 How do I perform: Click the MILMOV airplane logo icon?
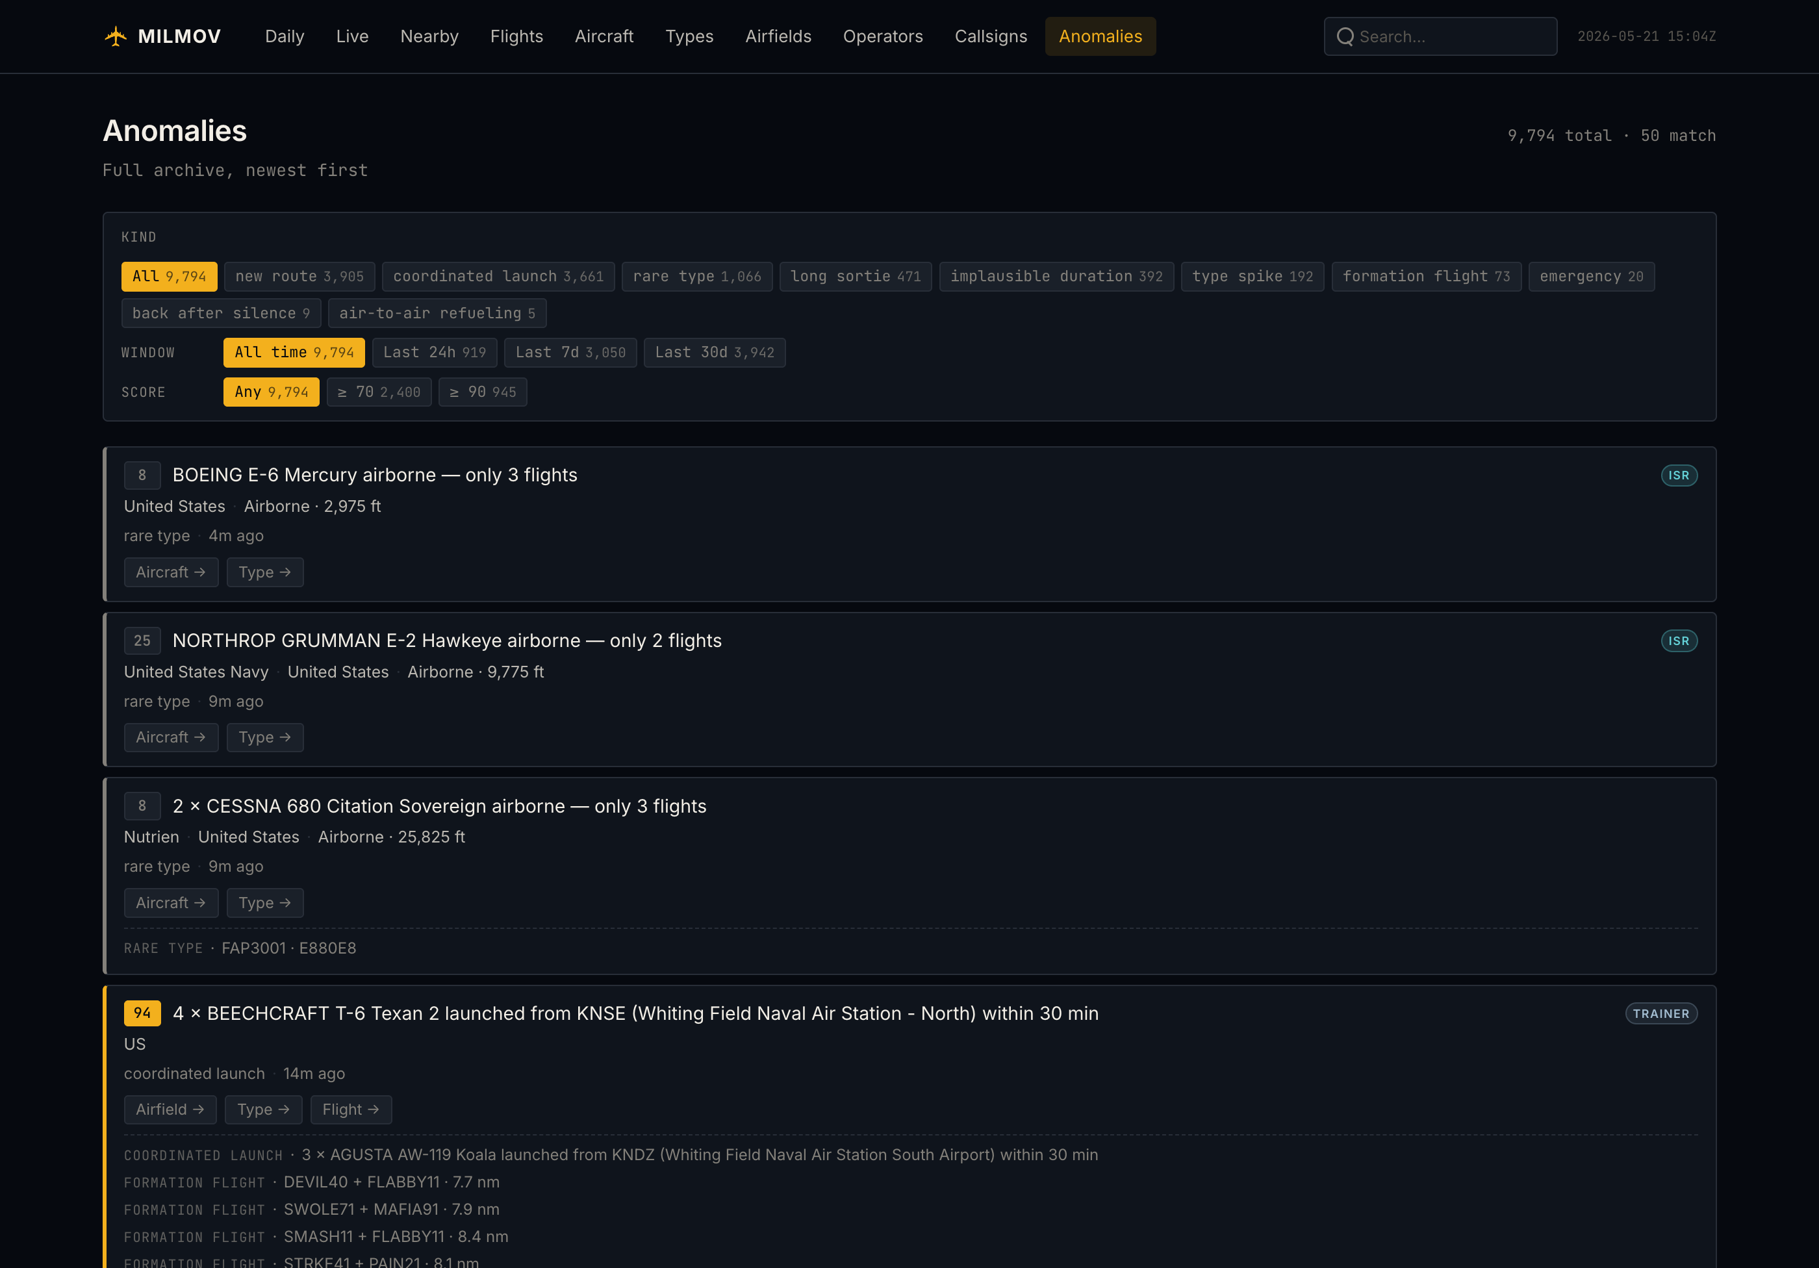(116, 36)
